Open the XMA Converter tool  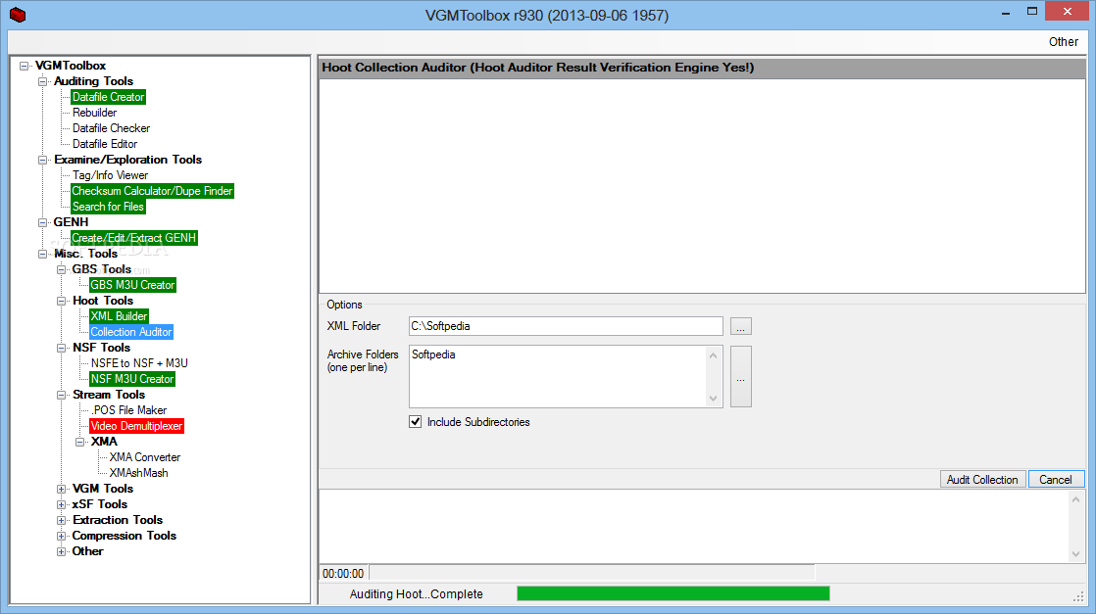(145, 457)
